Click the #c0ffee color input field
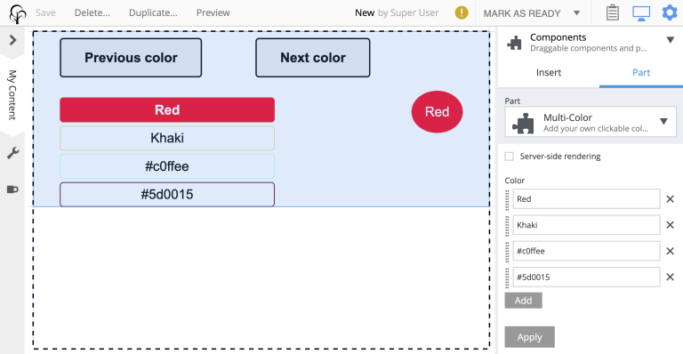Viewport: 683px width, 354px height. coord(586,251)
